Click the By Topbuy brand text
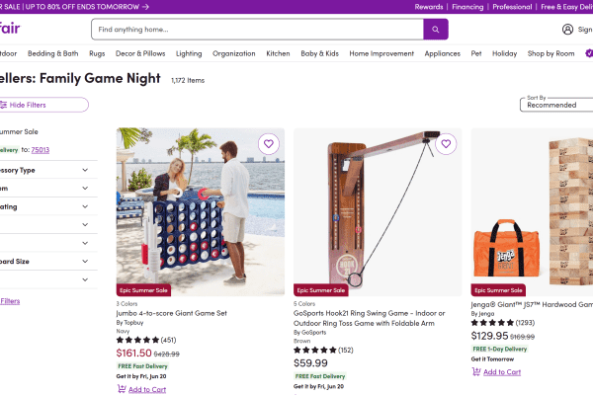 coord(129,323)
